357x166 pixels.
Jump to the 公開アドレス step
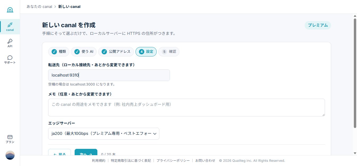click(116, 52)
